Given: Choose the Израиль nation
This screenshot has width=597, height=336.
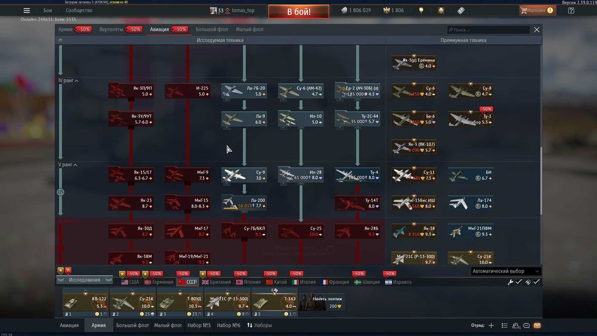Looking at the screenshot, I should pyautogui.click(x=398, y=282).
